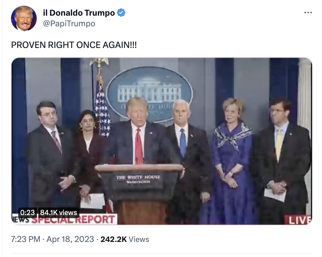Open the round profile avatar picture
Image resolution: width=322 pixels, height=257 pixels.
(24, 18)
